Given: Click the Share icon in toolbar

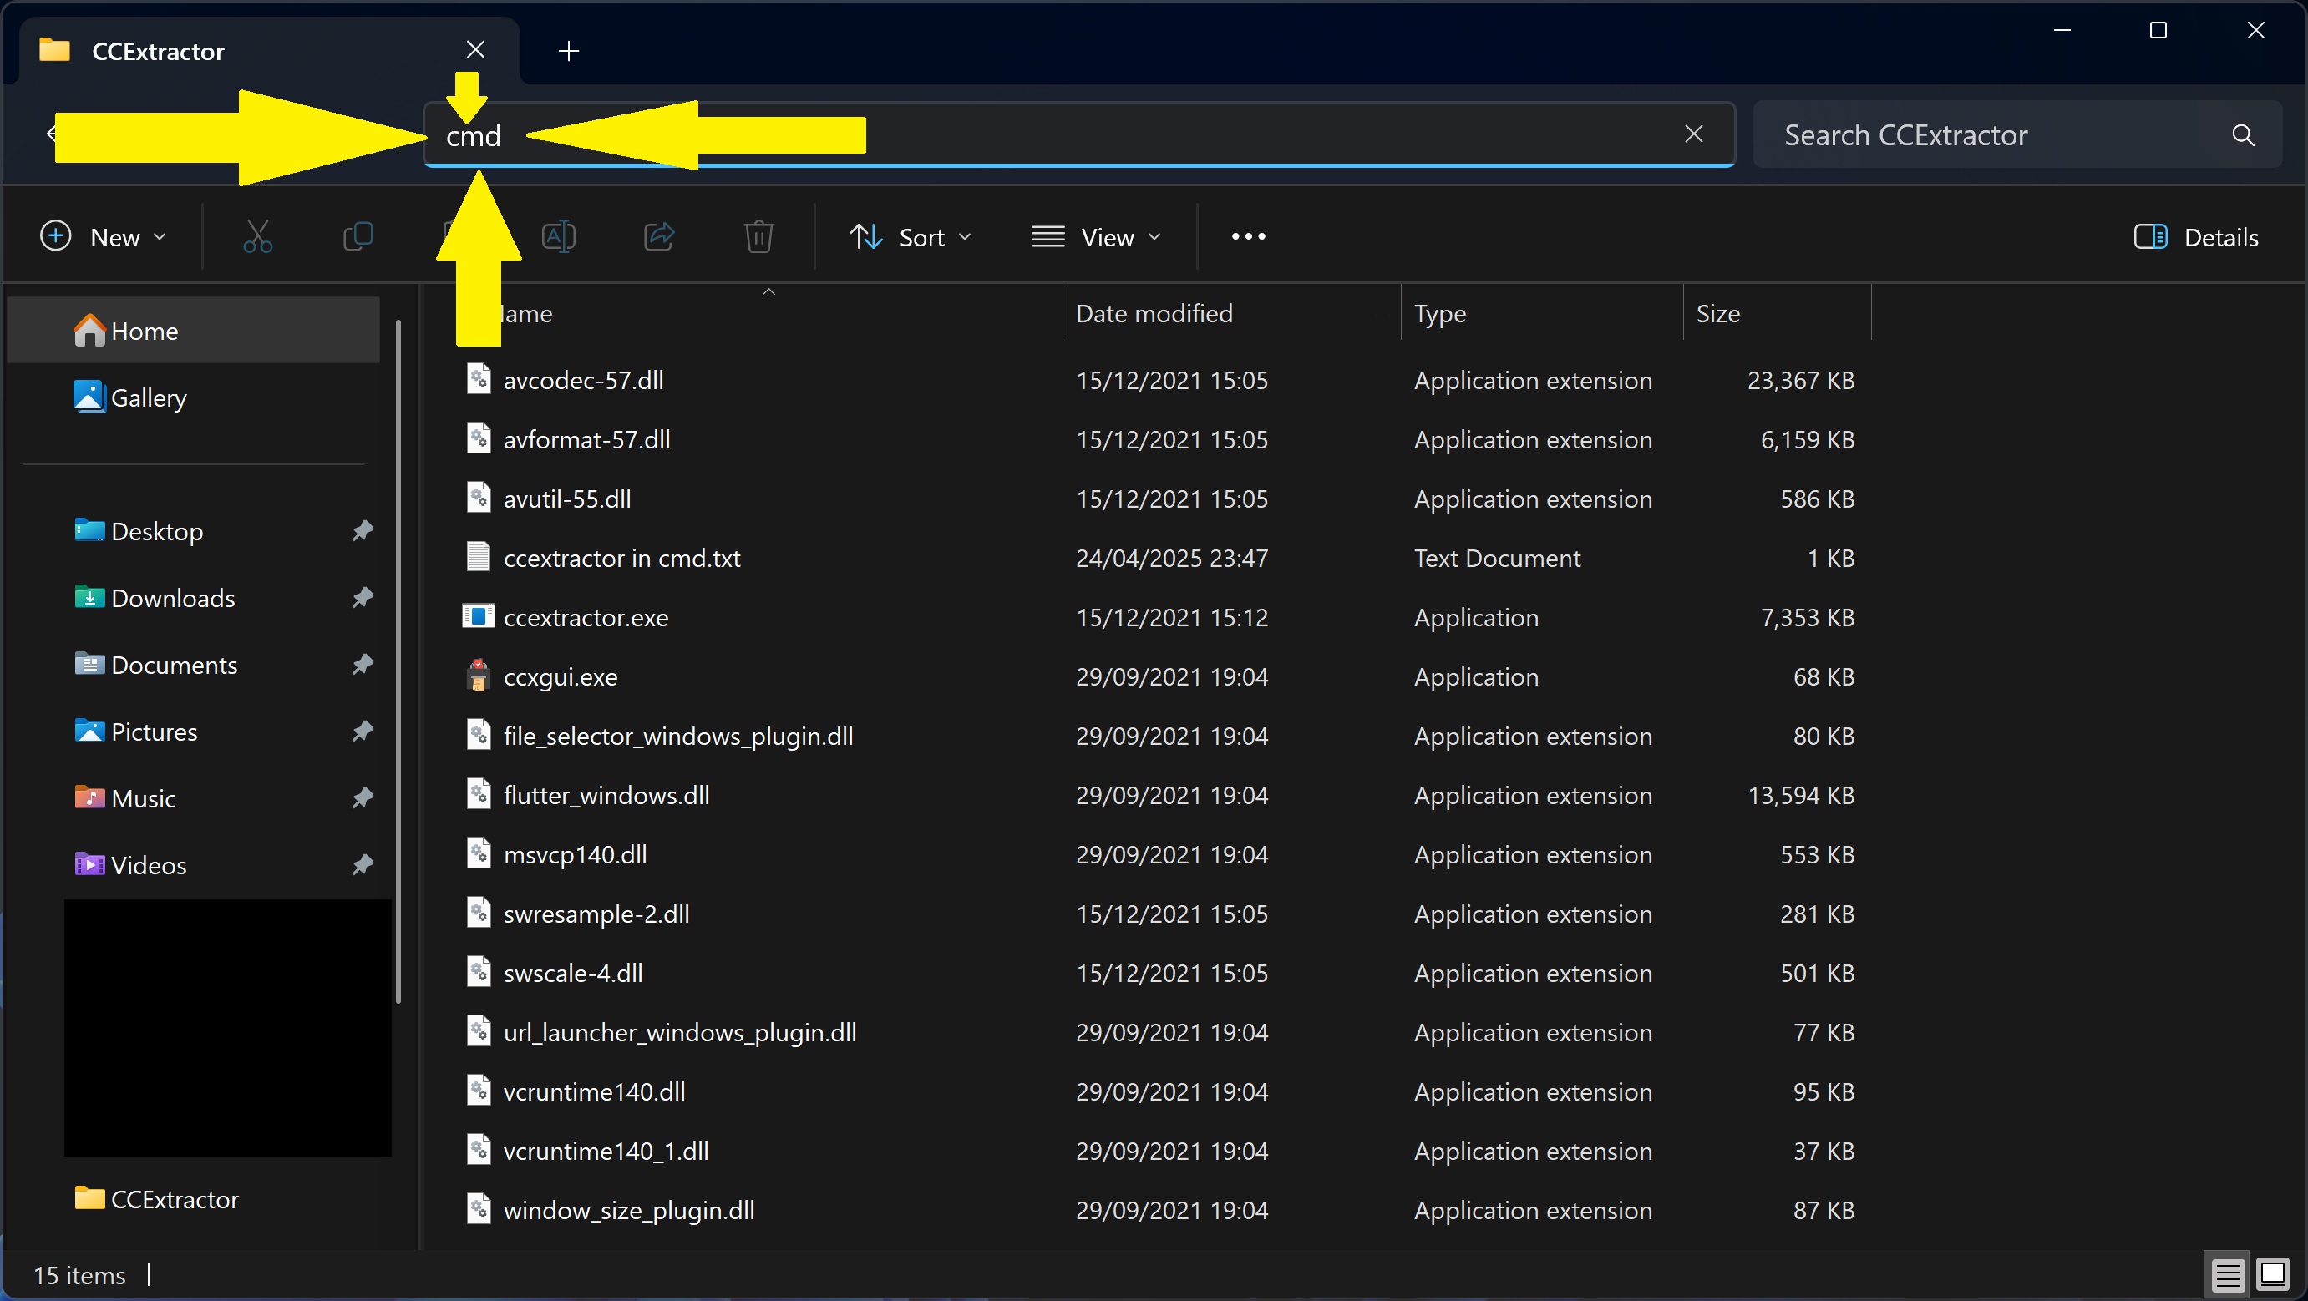Looking at the screenshot, I should point(658,237).
